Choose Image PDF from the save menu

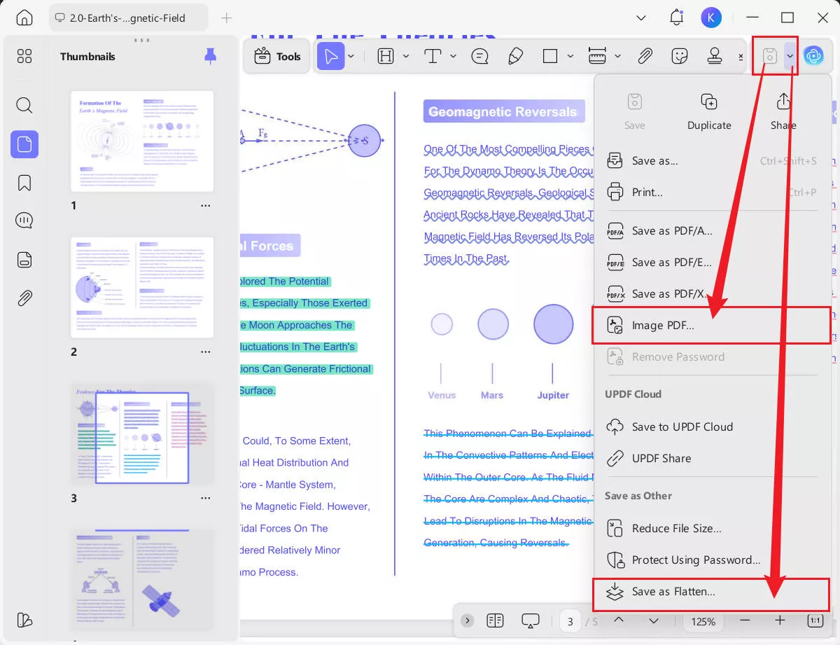pyautogui.click(x=662, y=325)
